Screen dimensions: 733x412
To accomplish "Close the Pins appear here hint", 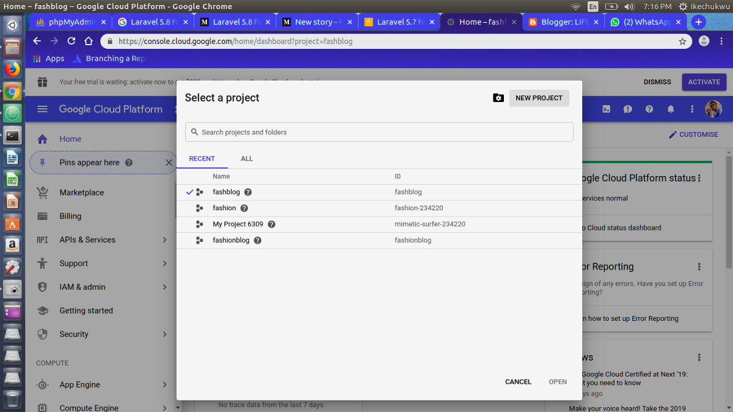I will point(169,163).
